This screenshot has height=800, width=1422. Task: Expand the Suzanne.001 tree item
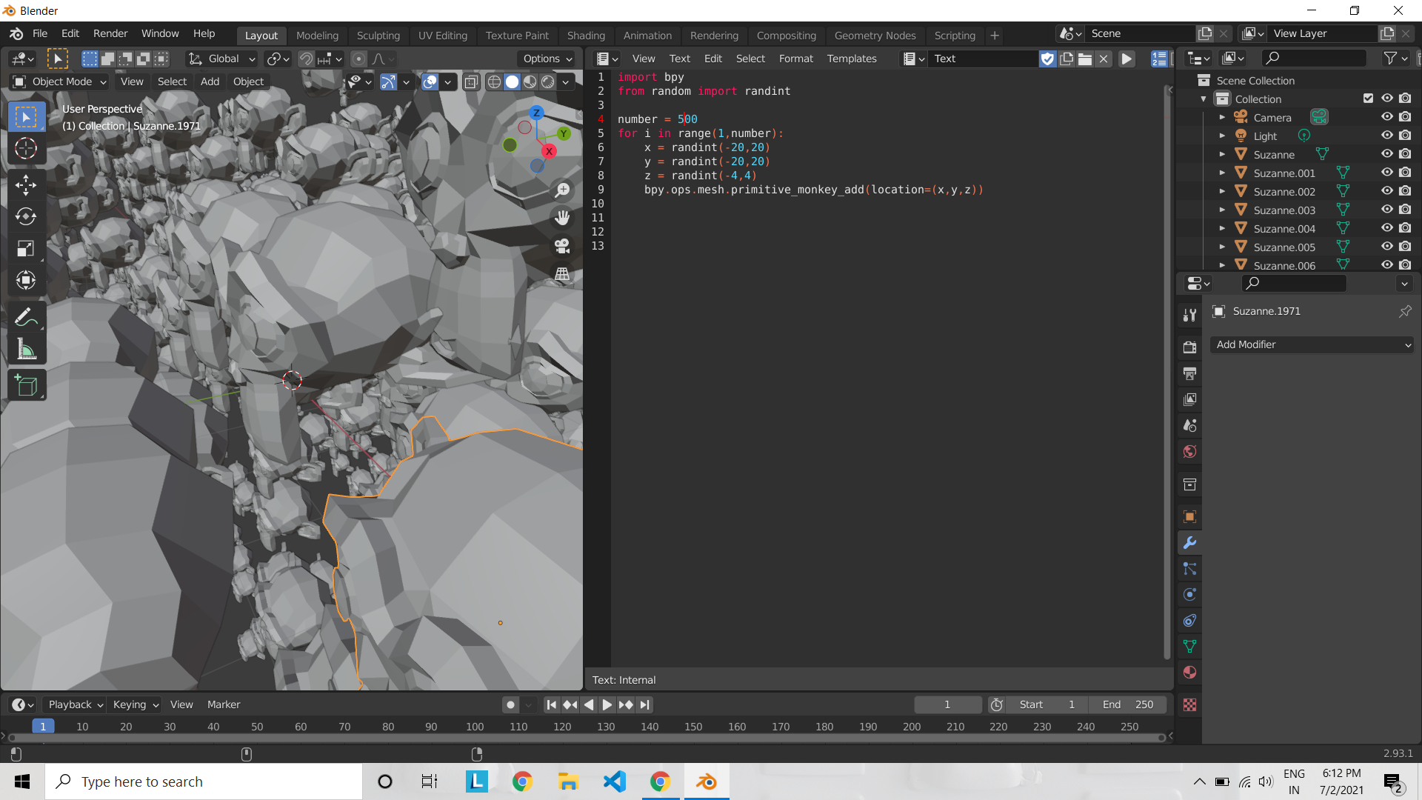click(1222, 173)
